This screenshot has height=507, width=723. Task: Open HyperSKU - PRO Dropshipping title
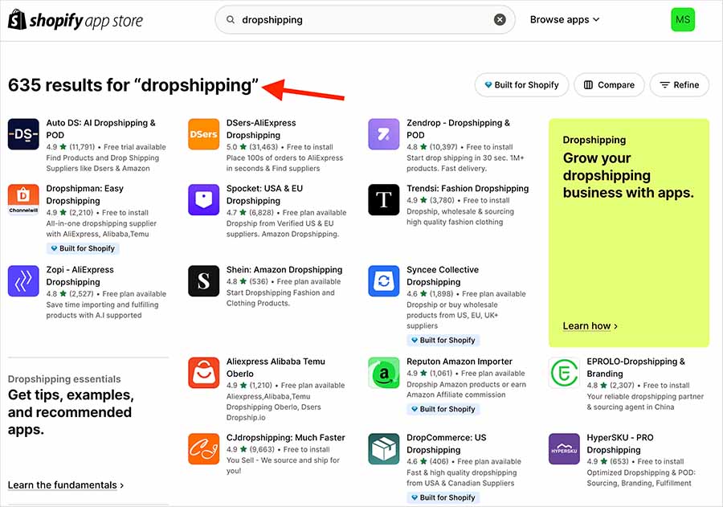[620, 444]
